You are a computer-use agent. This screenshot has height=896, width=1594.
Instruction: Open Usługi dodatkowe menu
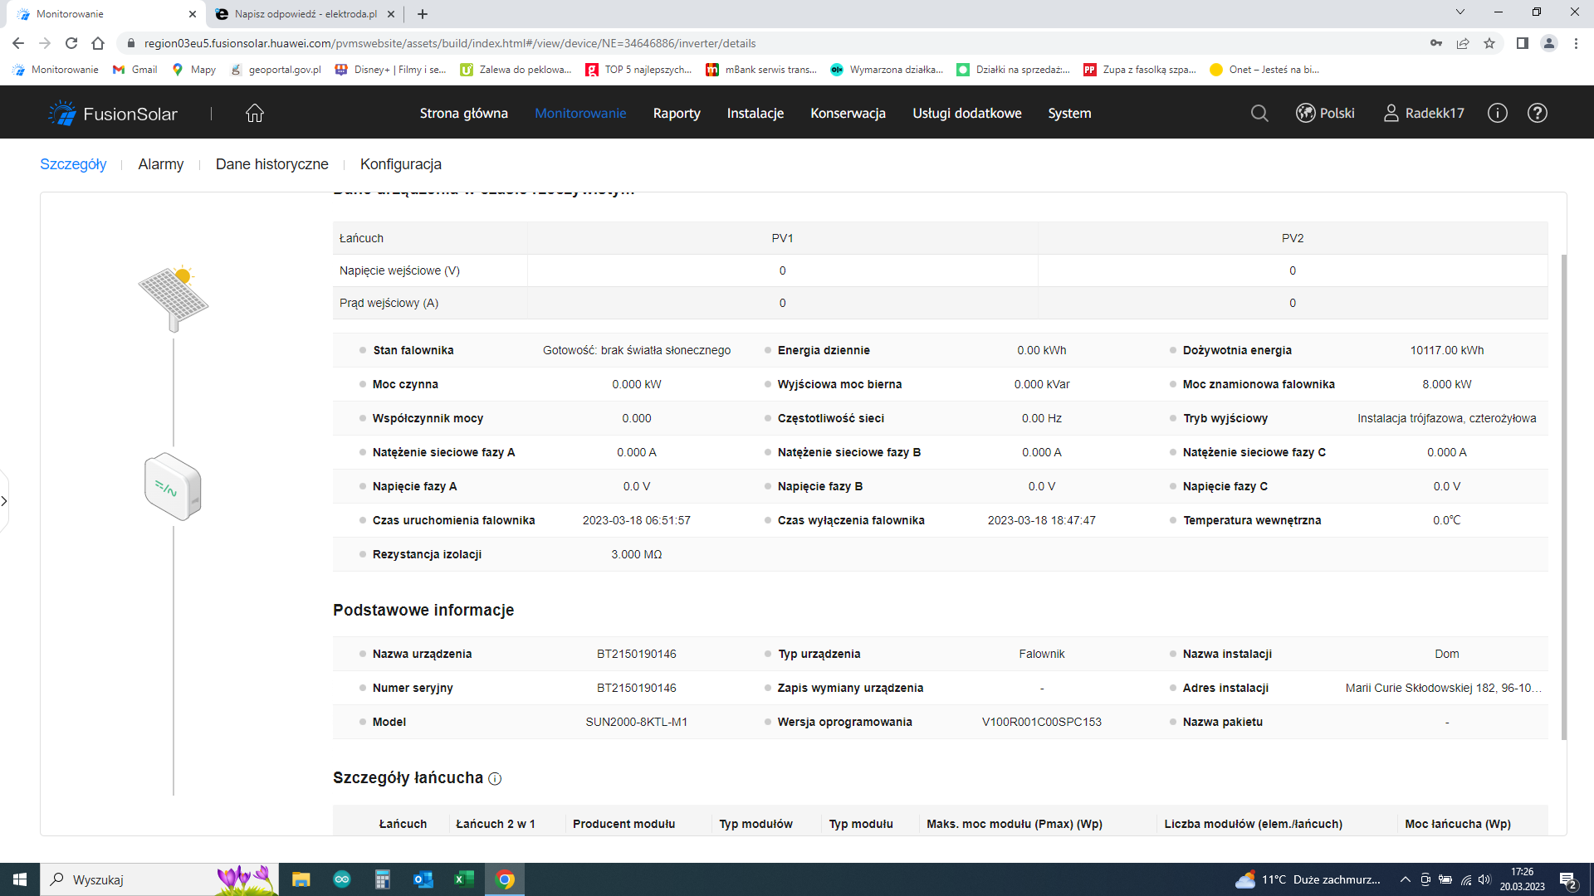coord(966,113)
